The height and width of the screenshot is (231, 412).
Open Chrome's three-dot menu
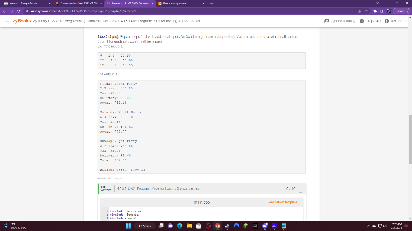click(407, 12)
